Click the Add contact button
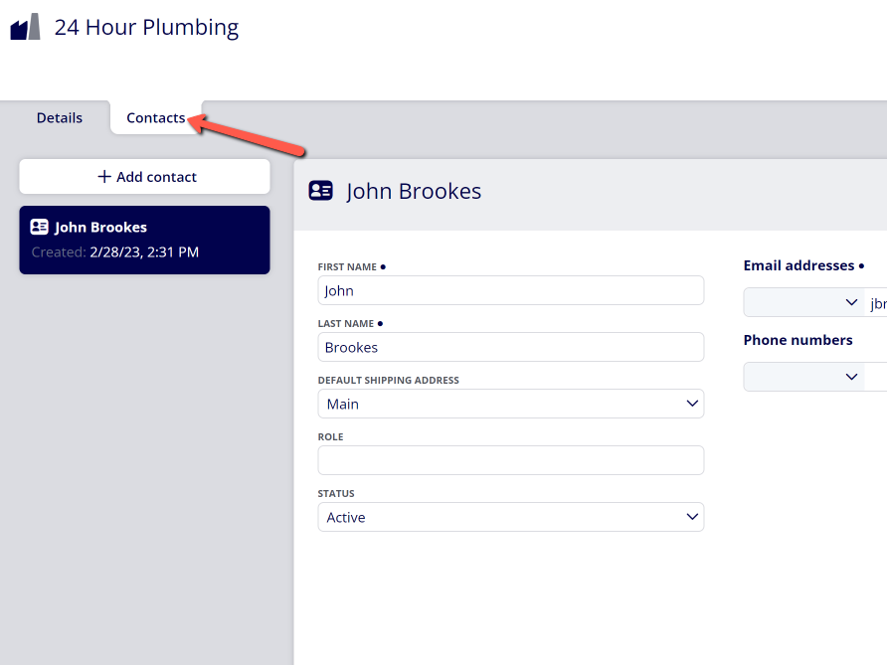The height and width of the screenshot is (665, 887). click(145, 176)
